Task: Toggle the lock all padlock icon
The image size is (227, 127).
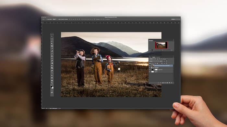Action: (x=157, y=64)
